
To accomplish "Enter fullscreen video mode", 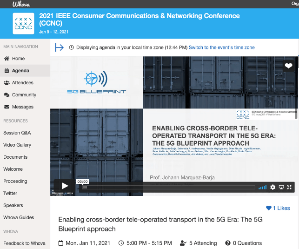I will pos(290,187).
